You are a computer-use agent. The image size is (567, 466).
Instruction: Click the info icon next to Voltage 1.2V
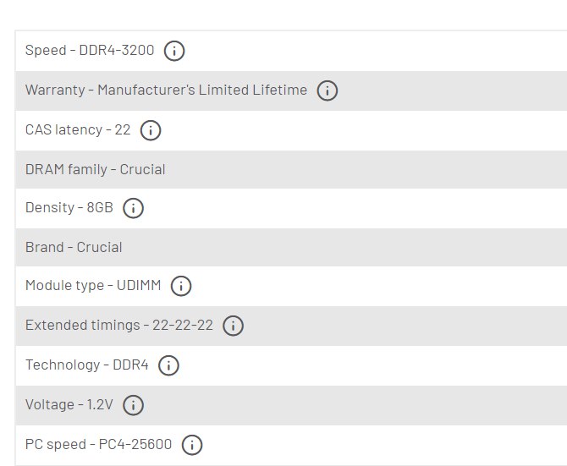pyautogui.click(x=133, y=405)
